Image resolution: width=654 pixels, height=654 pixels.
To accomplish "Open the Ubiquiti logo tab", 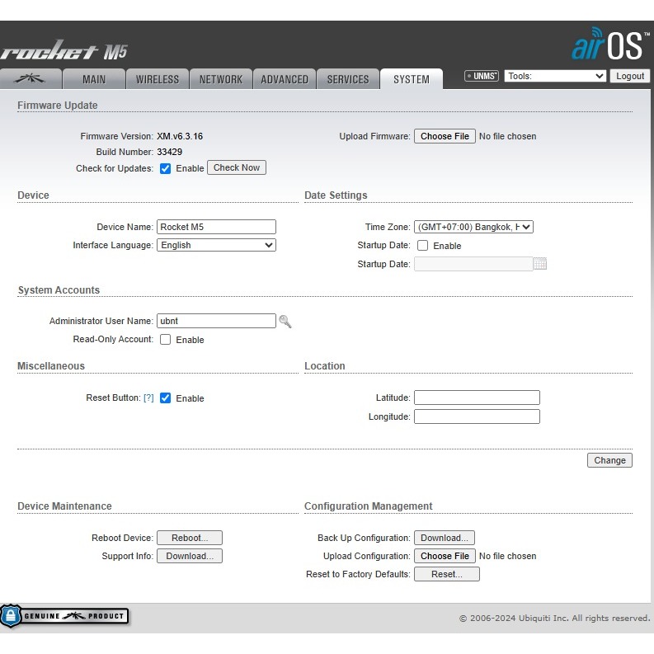I will point(31,79).
